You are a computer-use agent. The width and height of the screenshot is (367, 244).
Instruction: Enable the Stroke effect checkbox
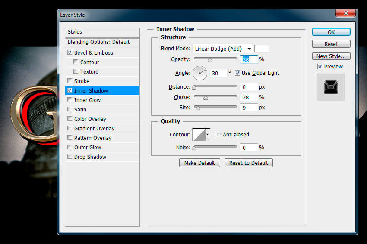coord(70,81)
